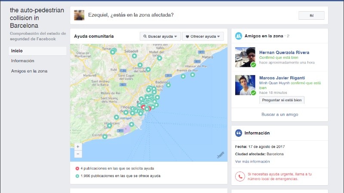Click the Información quote-bubble icon
Viewport: 344px width, 193px height.
click(x=238, y=133)
